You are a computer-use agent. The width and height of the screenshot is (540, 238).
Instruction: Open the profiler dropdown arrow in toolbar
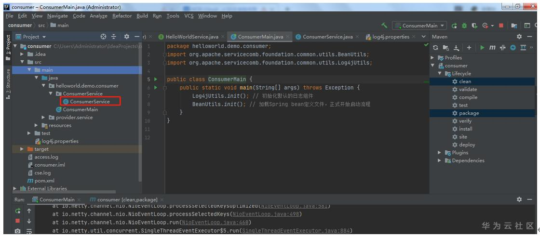pos(492,26)
